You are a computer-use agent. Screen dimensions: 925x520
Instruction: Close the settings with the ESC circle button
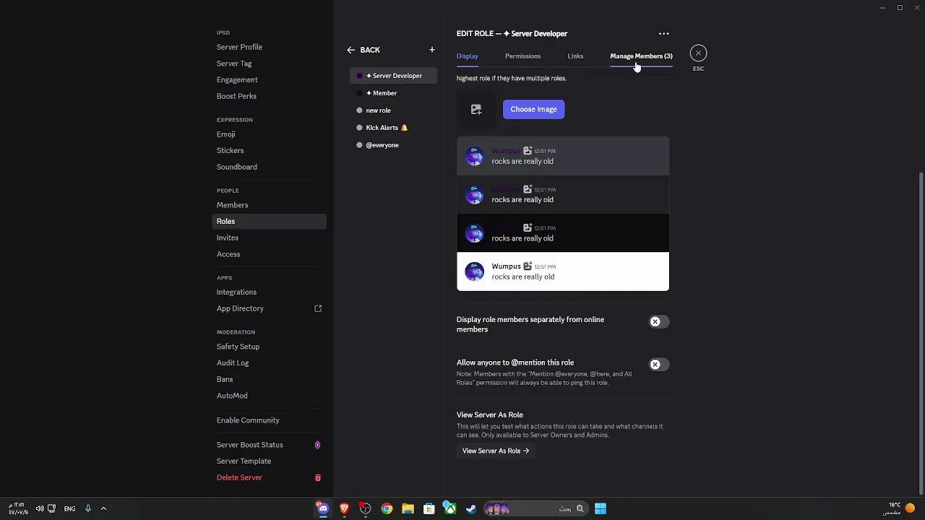pos(698,53)
